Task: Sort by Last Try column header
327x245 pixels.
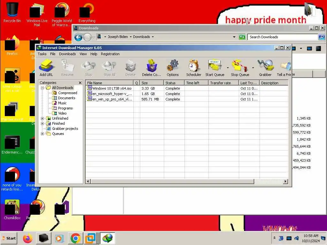Action: tap(249, 83)
